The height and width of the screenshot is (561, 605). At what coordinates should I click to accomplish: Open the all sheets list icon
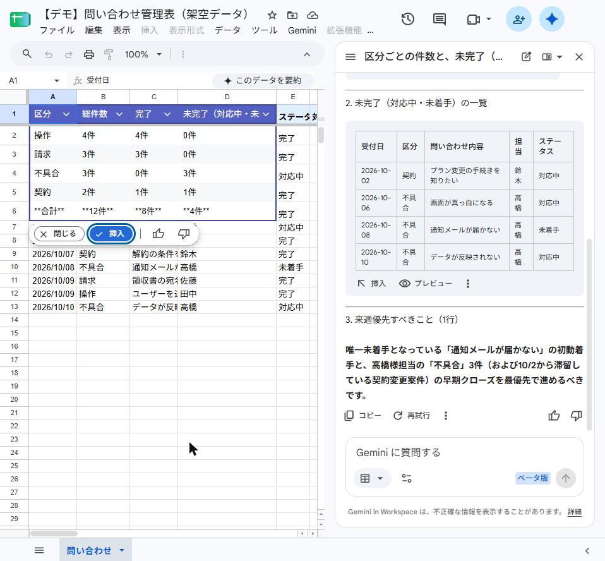(x=39, y=550)
